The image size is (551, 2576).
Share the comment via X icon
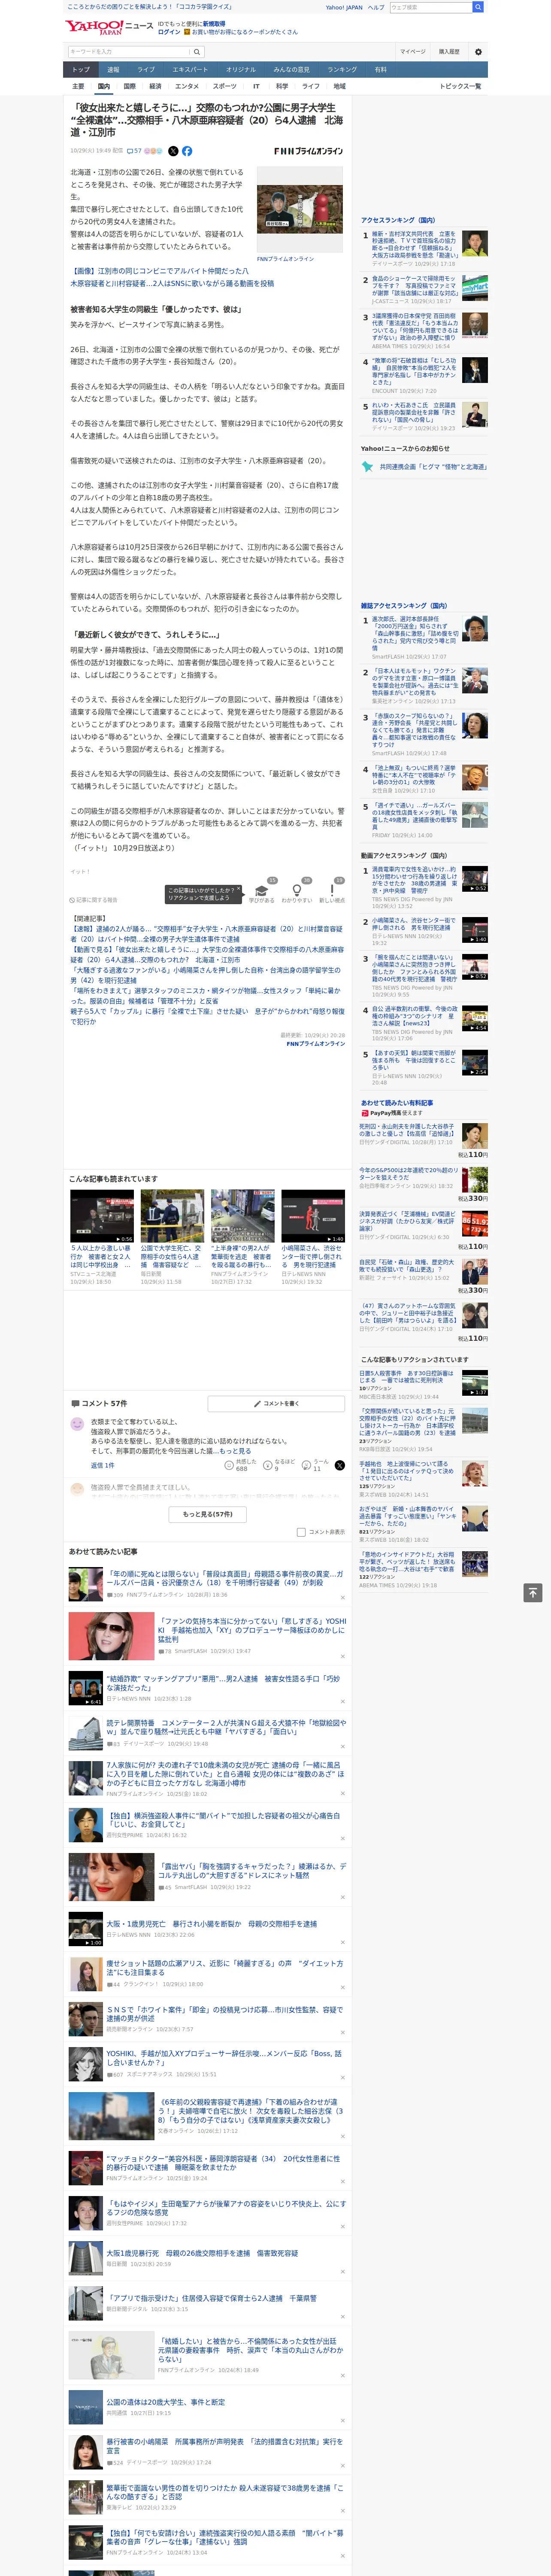click(339, 1465)
